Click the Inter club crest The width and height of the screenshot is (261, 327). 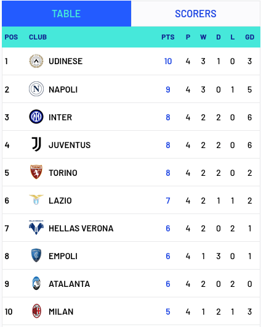[36, 117]
